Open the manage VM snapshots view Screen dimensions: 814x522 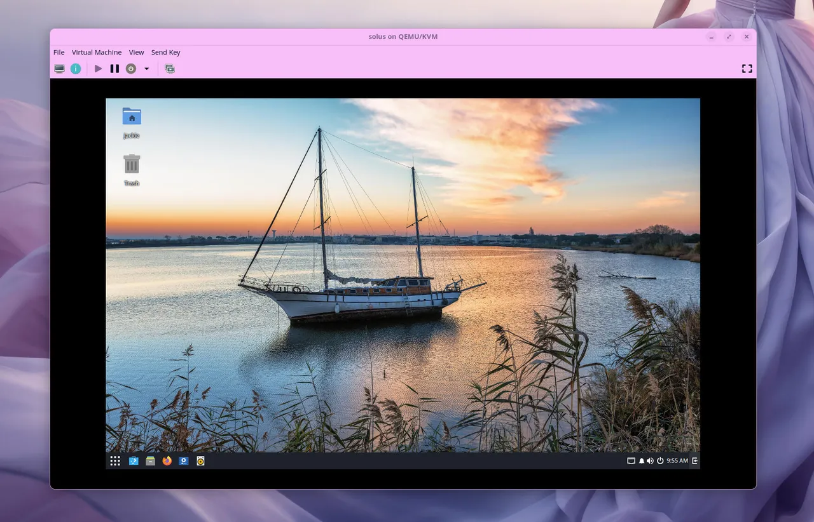tap(170, 69)
